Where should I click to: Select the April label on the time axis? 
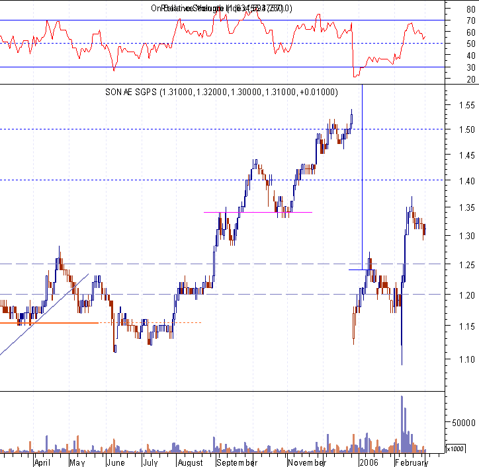tap(42, 462)
